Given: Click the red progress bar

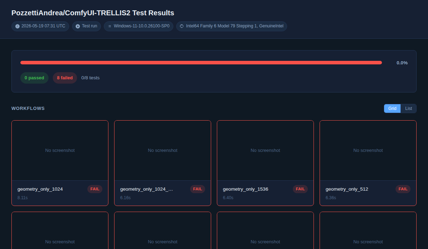Looking at the screenshot, I should pos(201,63).
